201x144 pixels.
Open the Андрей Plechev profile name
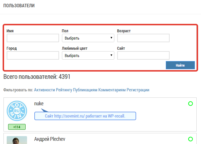coord(49,139)
